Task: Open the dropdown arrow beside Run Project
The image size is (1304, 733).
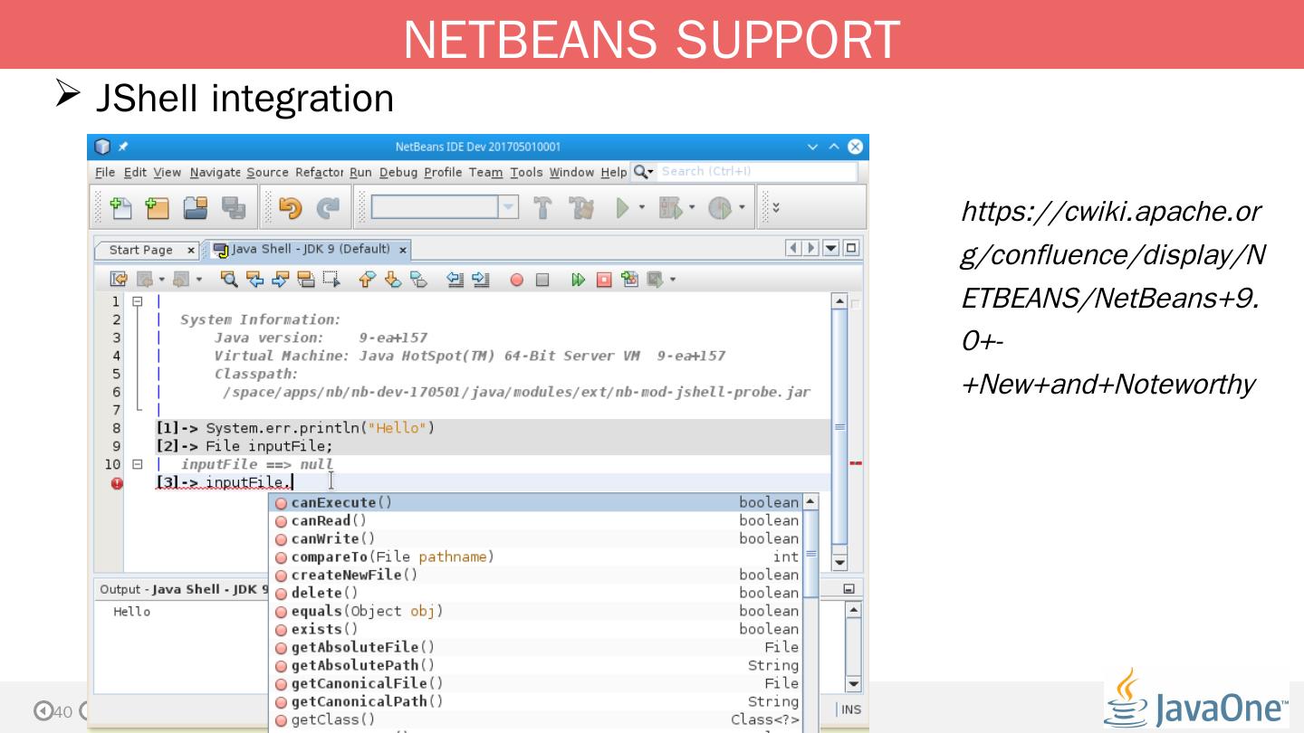Action: tap(642, 207)
